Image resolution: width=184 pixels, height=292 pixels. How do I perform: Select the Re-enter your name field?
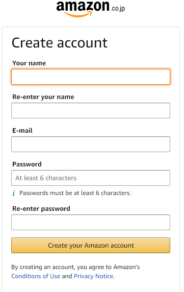[91, 110]
